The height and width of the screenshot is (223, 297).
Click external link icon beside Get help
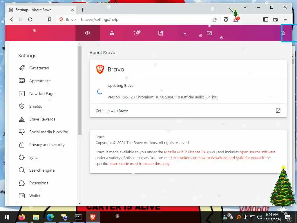(278, 111)
